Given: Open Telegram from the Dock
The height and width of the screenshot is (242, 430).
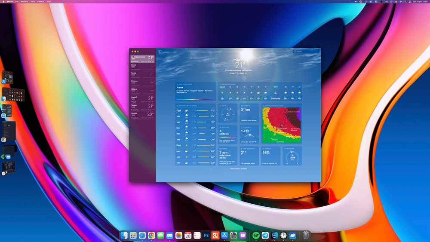Looking at the screenshot, I should click(x=265, y=236).
